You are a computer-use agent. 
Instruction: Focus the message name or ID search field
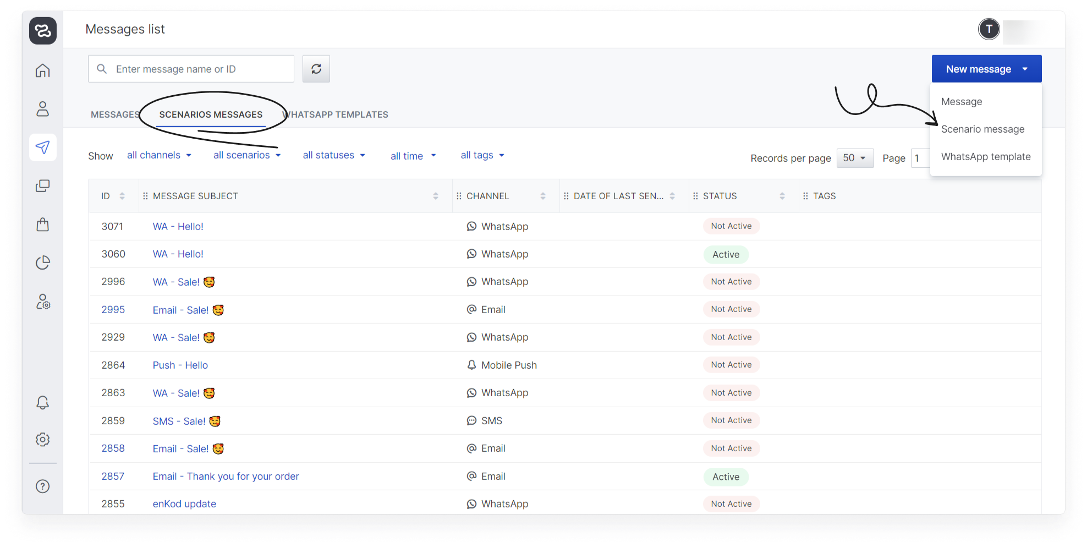coord(191,69)
